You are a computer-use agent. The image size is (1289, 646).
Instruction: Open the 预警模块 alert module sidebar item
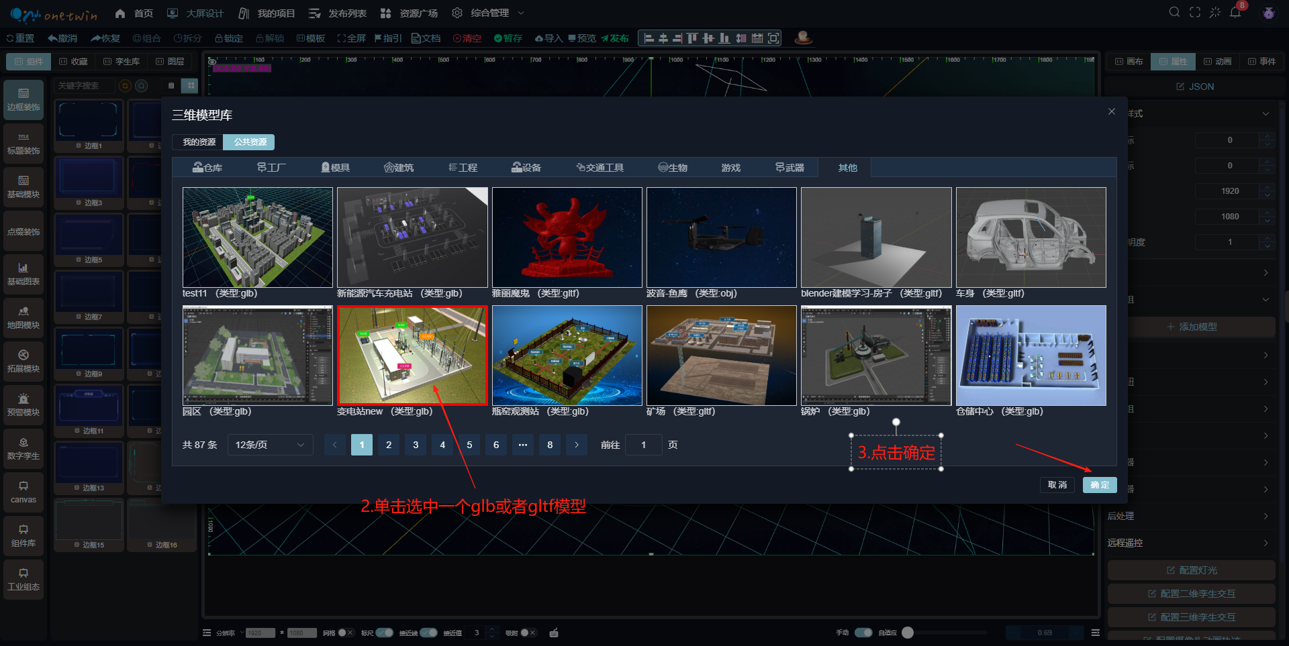[23, 405]
